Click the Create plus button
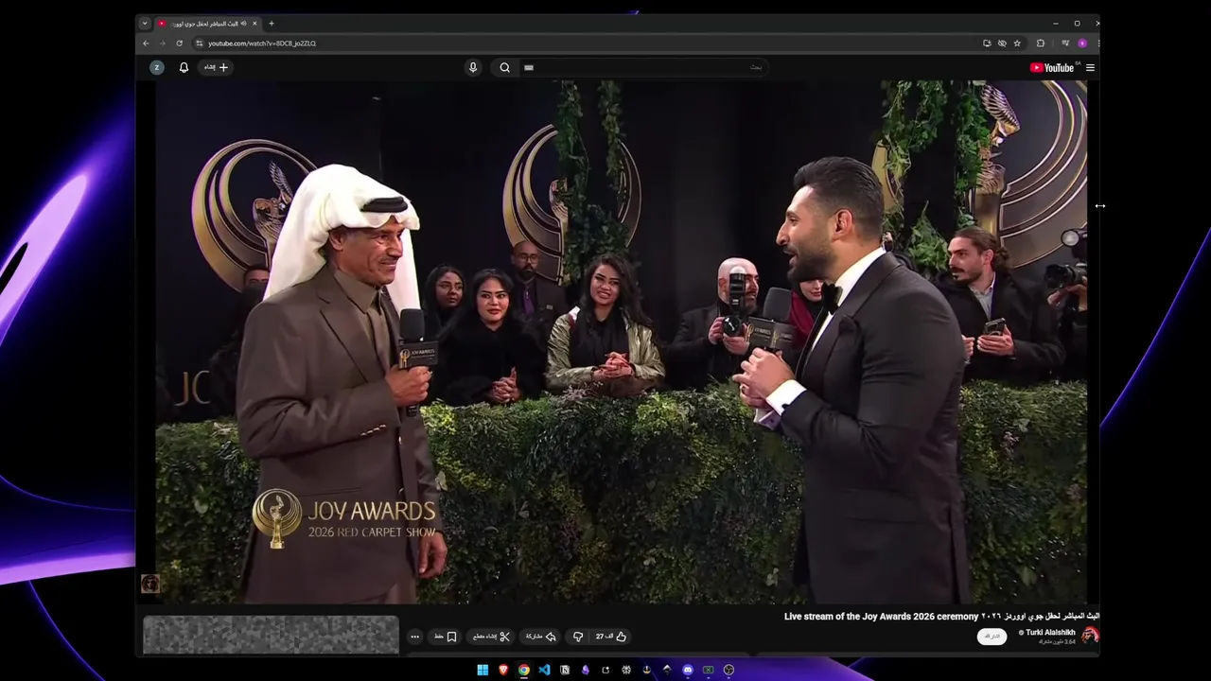The width and height of the screenshot is (1211, 681). [x=217, y=67]
